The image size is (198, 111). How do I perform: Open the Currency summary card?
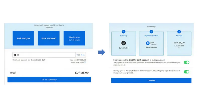(124, 43)
